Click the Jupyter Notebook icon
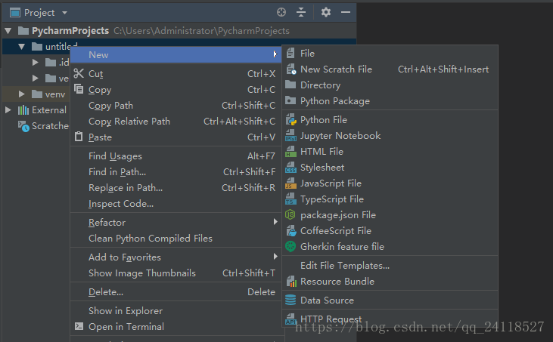 tap(290, 135)
